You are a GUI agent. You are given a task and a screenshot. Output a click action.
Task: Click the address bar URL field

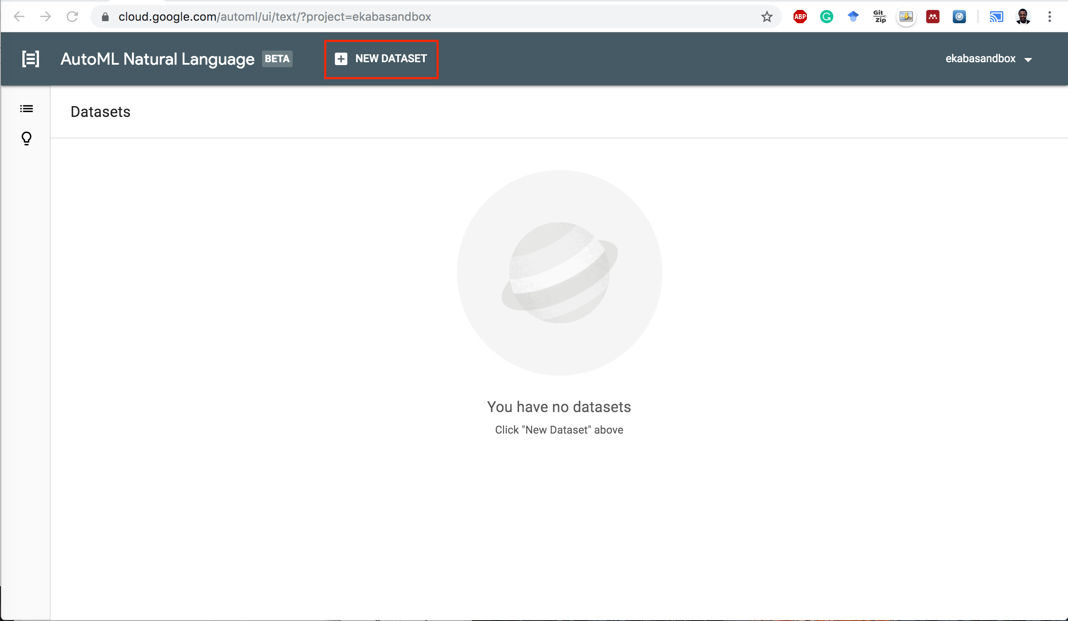(435, 17)
